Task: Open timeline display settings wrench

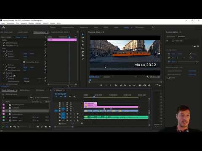Action: click(74, 96)
